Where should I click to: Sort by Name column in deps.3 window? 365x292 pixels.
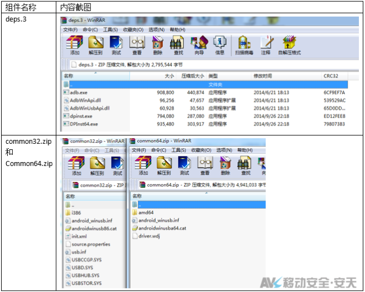pyautogui.click(x=96, y=76)
